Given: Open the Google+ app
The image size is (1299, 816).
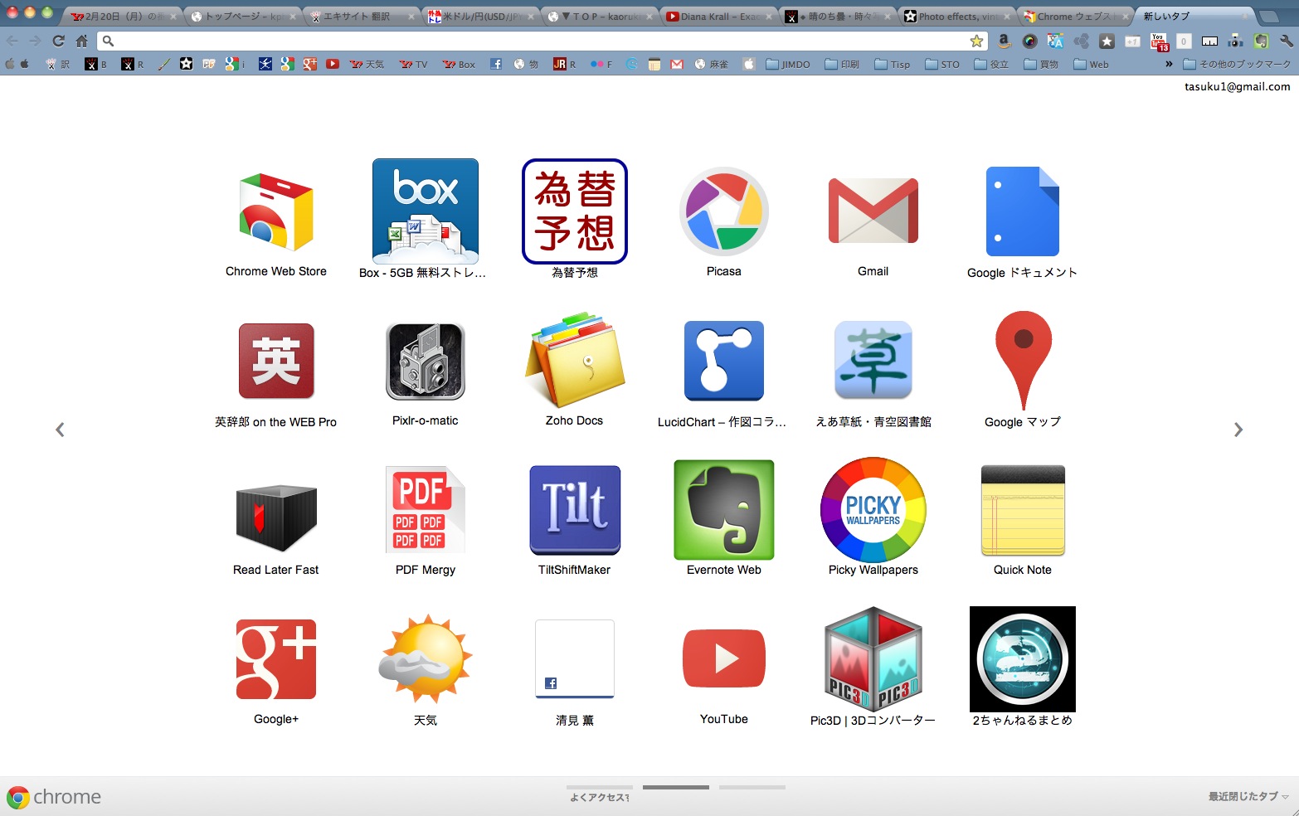Looking at the screenshot, I should [x=276, y=659].
